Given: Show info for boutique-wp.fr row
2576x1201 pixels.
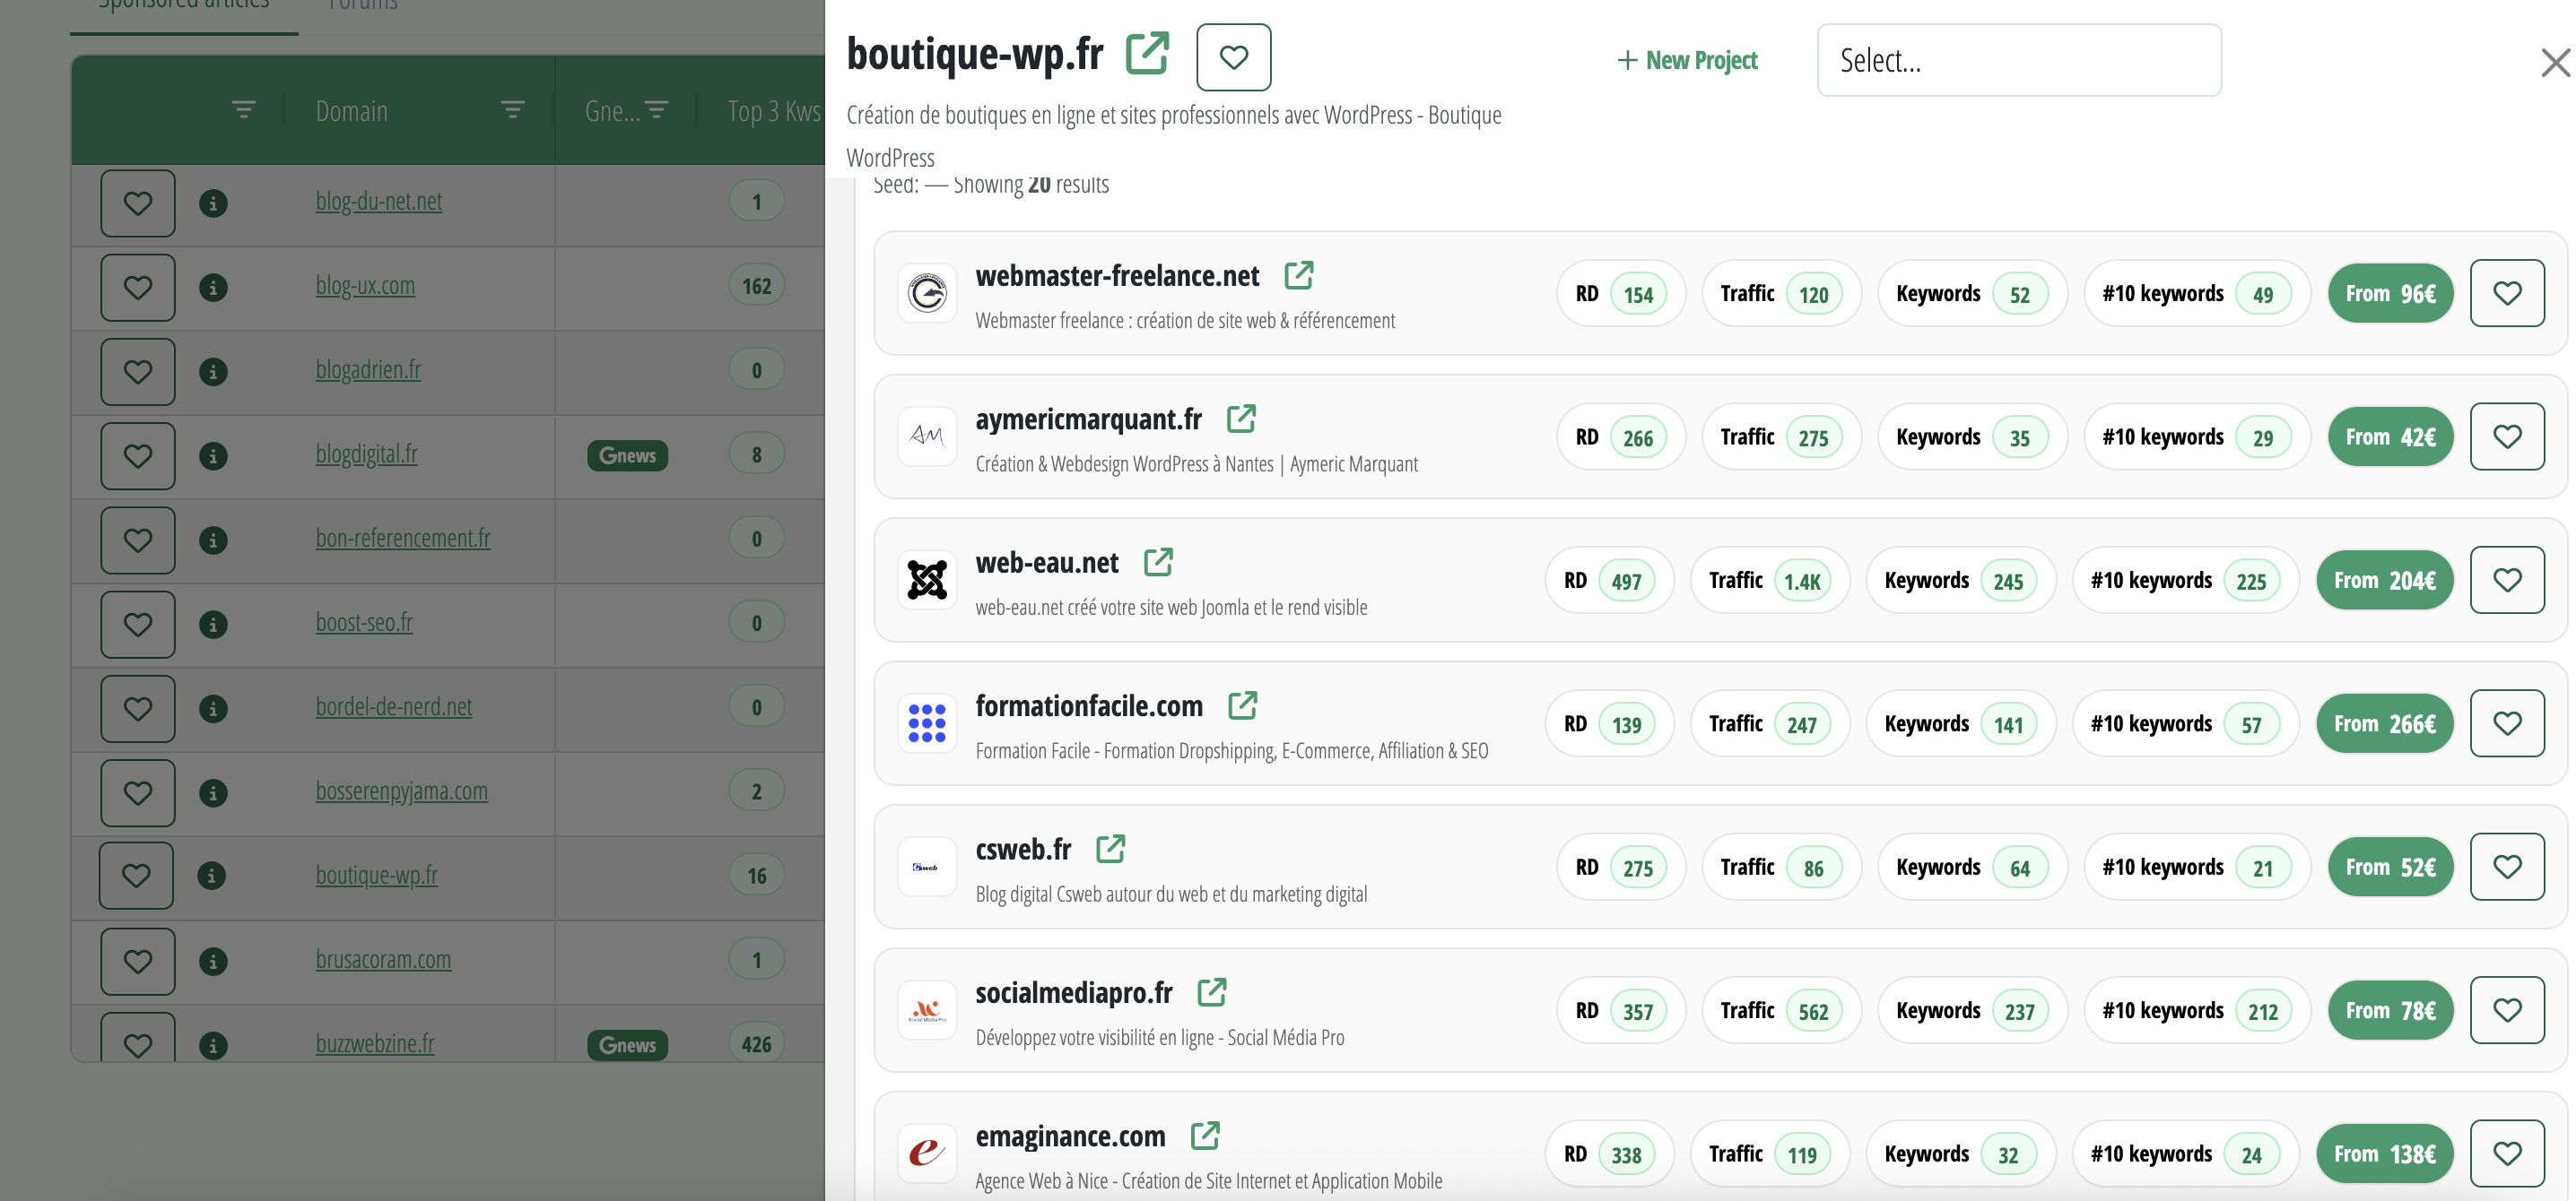Looking at the screenshot, I should click(211, 876).
